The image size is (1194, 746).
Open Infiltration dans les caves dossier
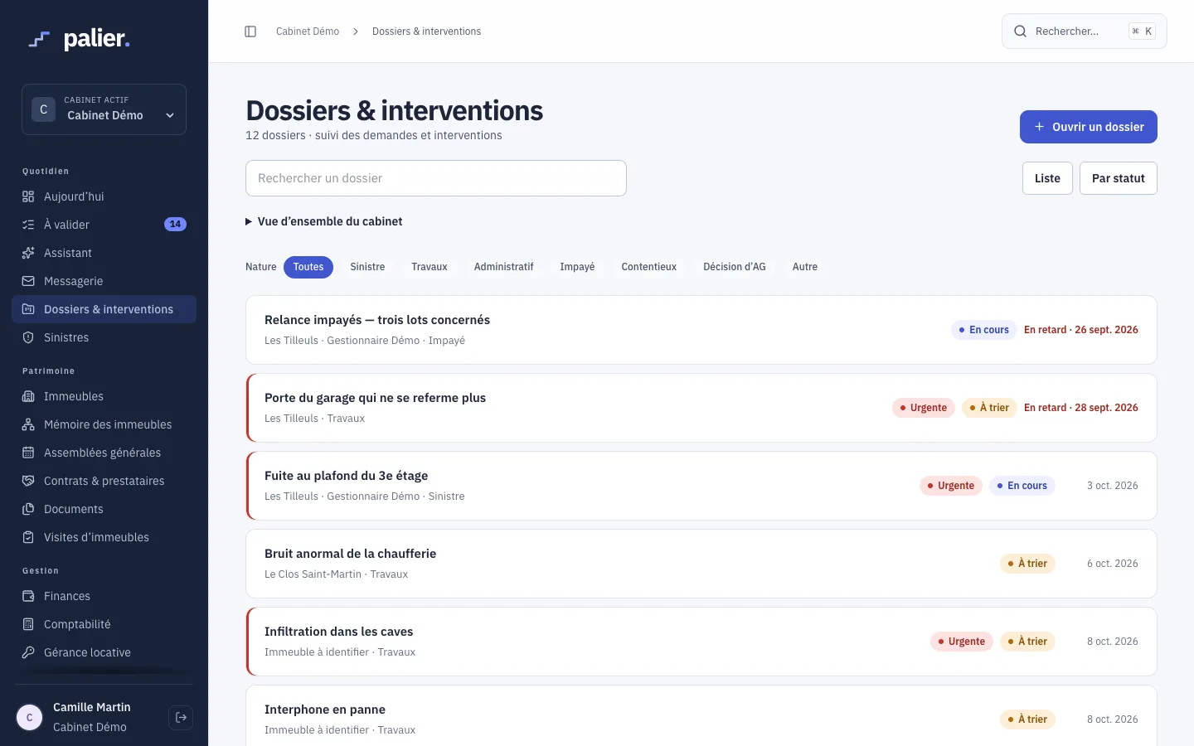click(x=701, y=642)
